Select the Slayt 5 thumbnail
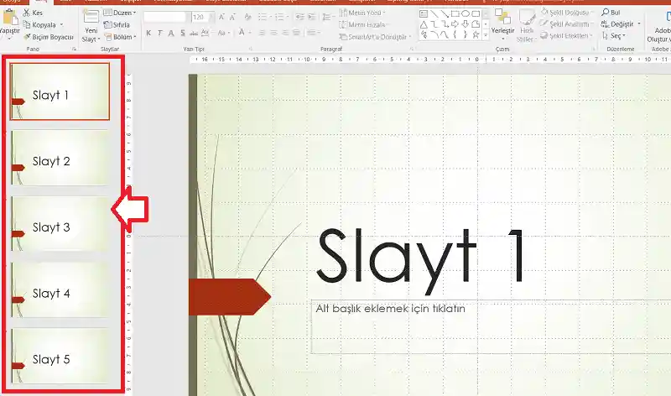The height and width of the screenshot is (396, 671). coord(60,356)
